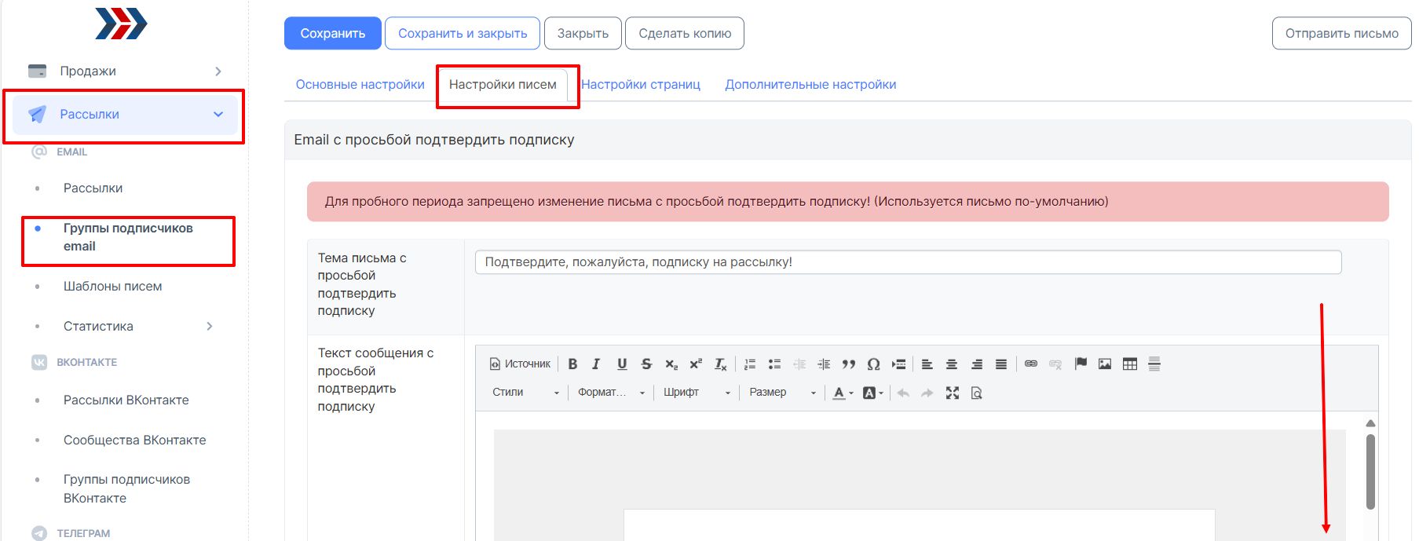
Task: Open the Основные настройки tab
Action: [360, 85]
